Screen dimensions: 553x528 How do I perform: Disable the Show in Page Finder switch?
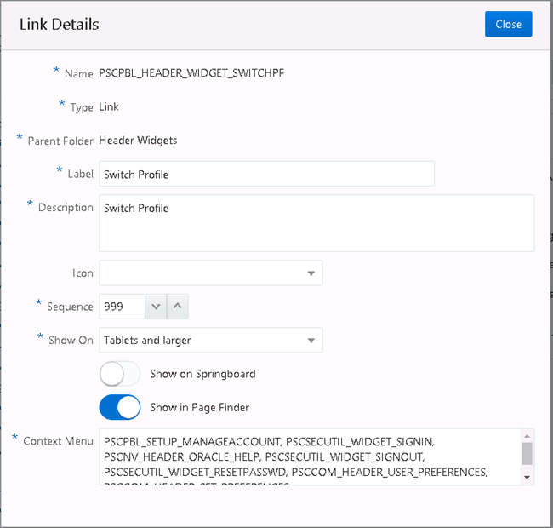[120, 408]
